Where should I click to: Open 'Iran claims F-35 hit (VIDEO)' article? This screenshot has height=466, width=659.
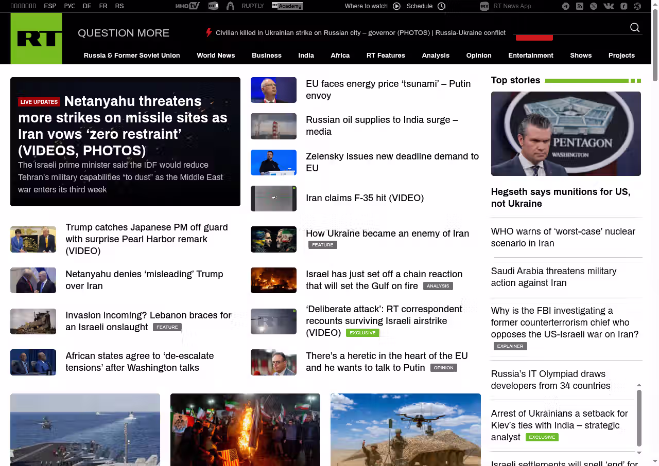[365, 198]
